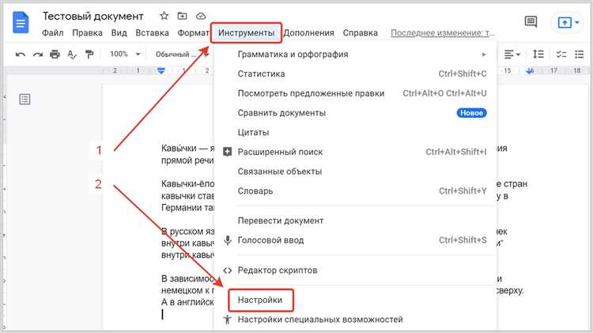Show document outline in the sidebar
Viewport: 593px width, 333px height.
[25, 100]
